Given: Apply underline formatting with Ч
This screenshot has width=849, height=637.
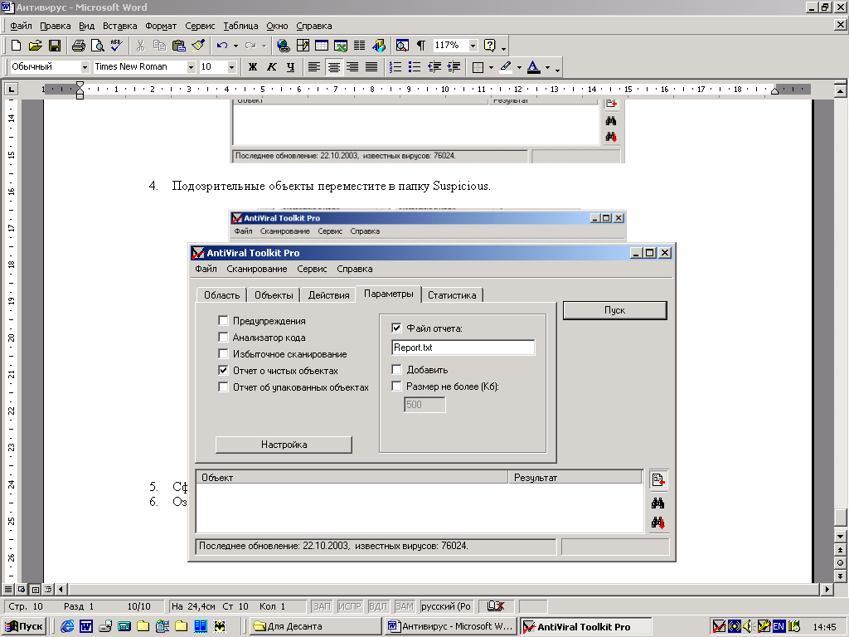Looking at the screenshot, I should click(x=291, y=66).
